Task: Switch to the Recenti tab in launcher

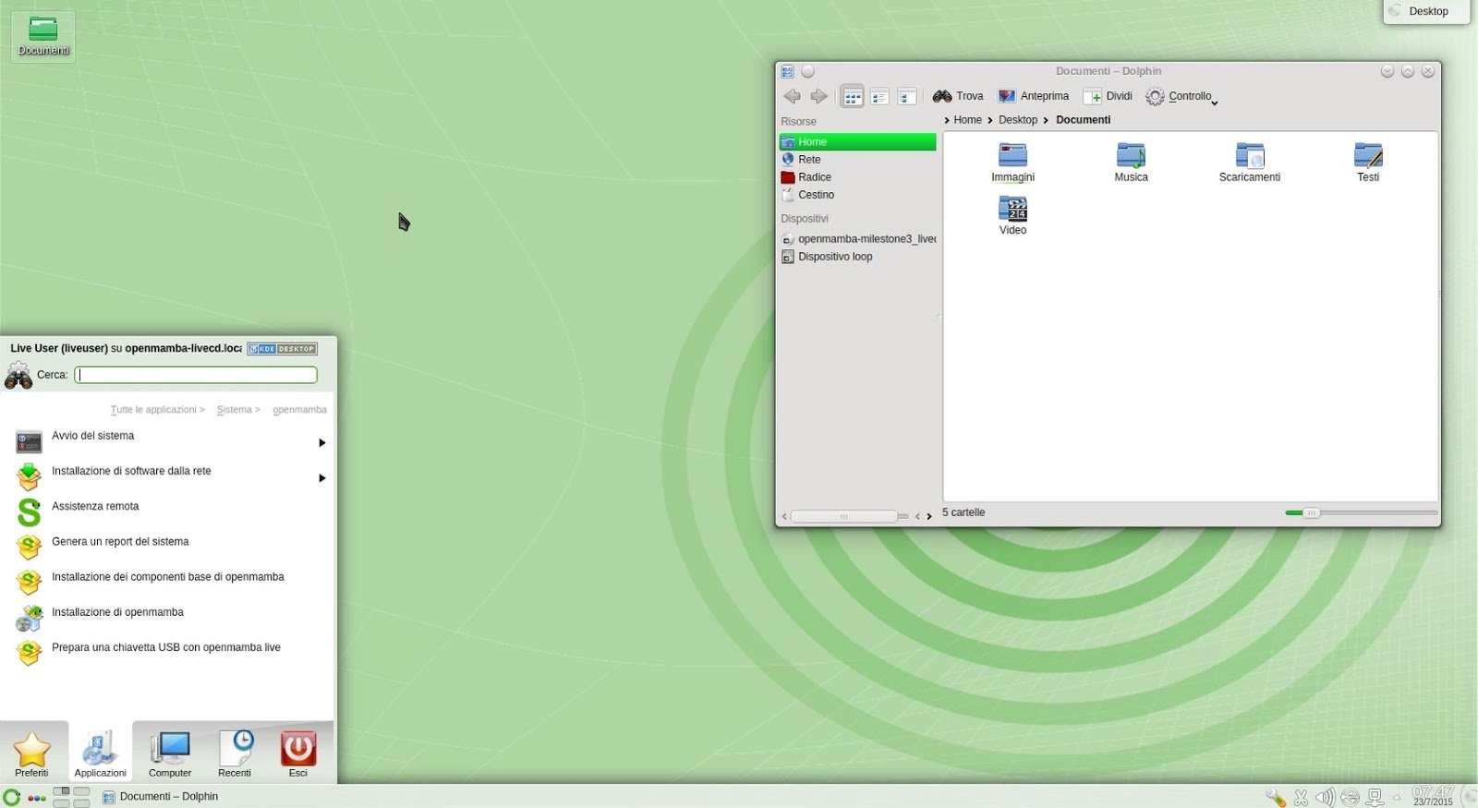Action: pyautogui.click(x=235, y=754)
